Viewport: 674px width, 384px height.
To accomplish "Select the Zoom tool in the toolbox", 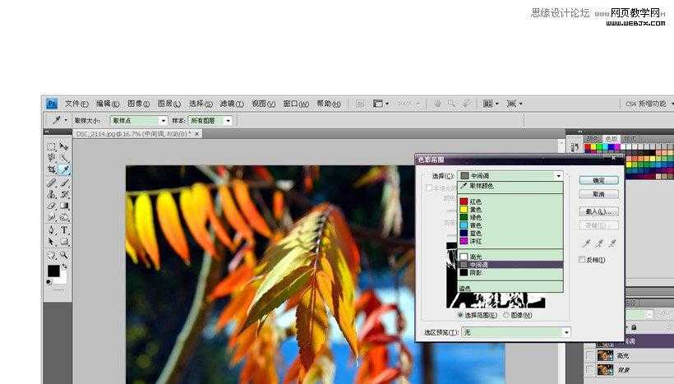I will 64,256.
